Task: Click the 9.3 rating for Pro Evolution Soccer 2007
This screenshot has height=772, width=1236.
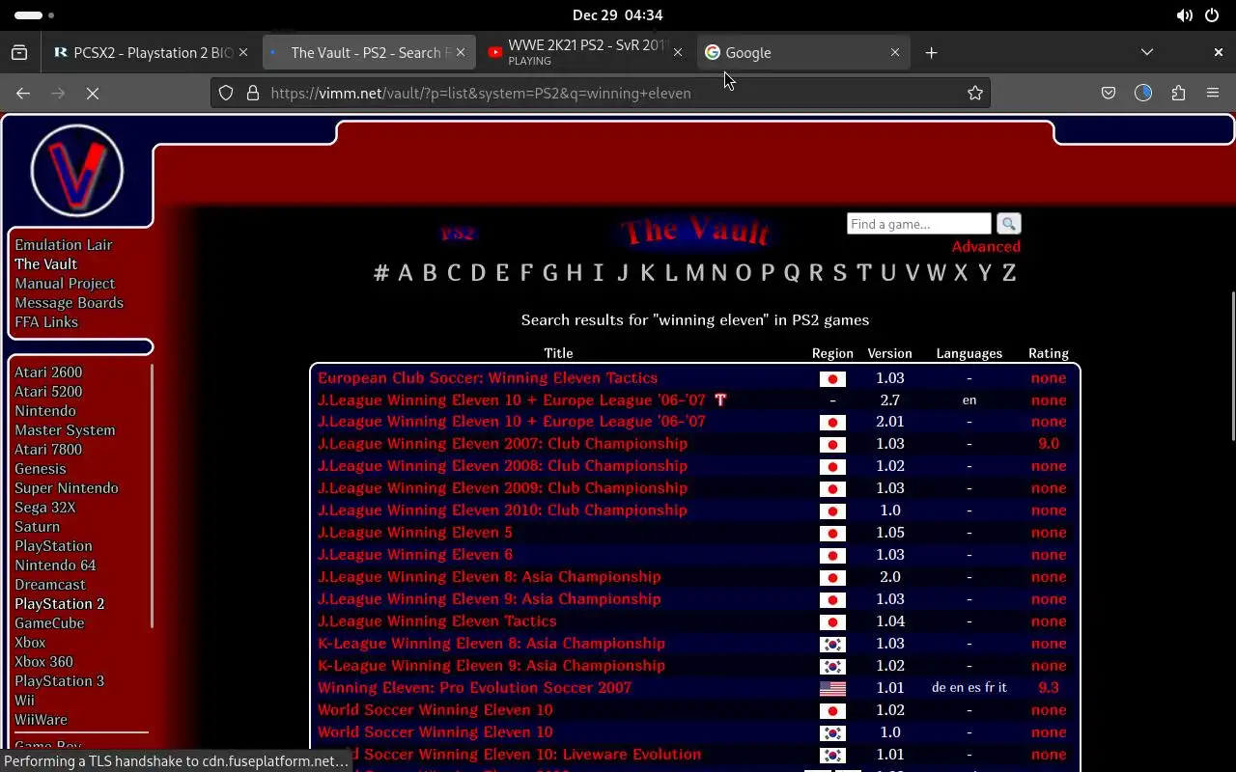Action: [1049, 687]
